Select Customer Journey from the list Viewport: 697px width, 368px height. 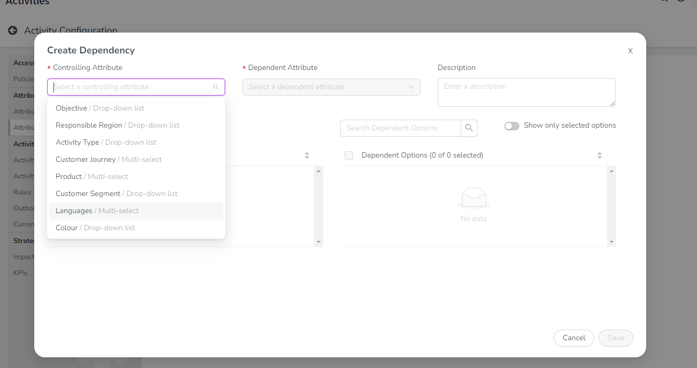pos(86,159)
